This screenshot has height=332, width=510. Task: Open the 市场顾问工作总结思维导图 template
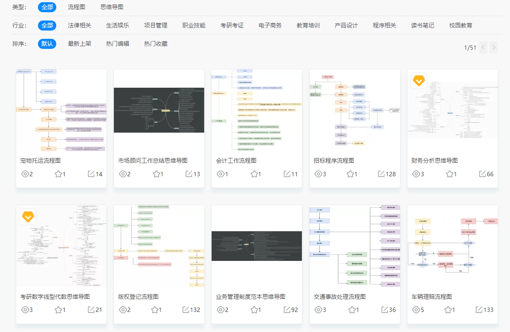[159, 110]
